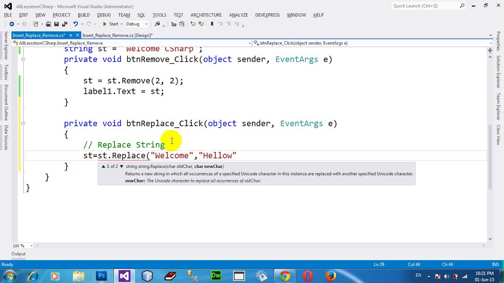Click the Uncomment selected lines icon
This screenshot has width=504, height=283.
coord(201,24)
